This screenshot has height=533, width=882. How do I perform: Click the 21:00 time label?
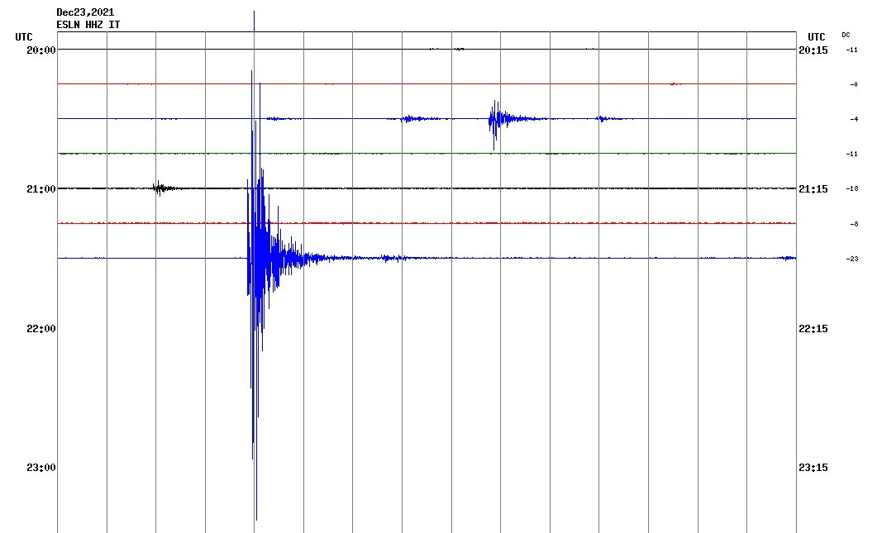41,189
